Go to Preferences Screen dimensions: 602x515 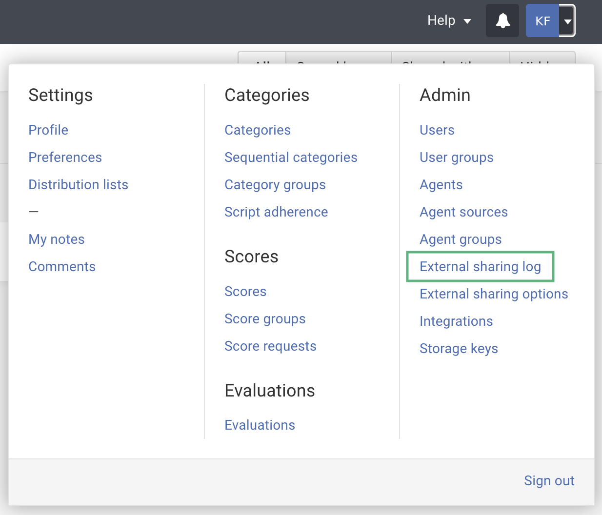65,158
